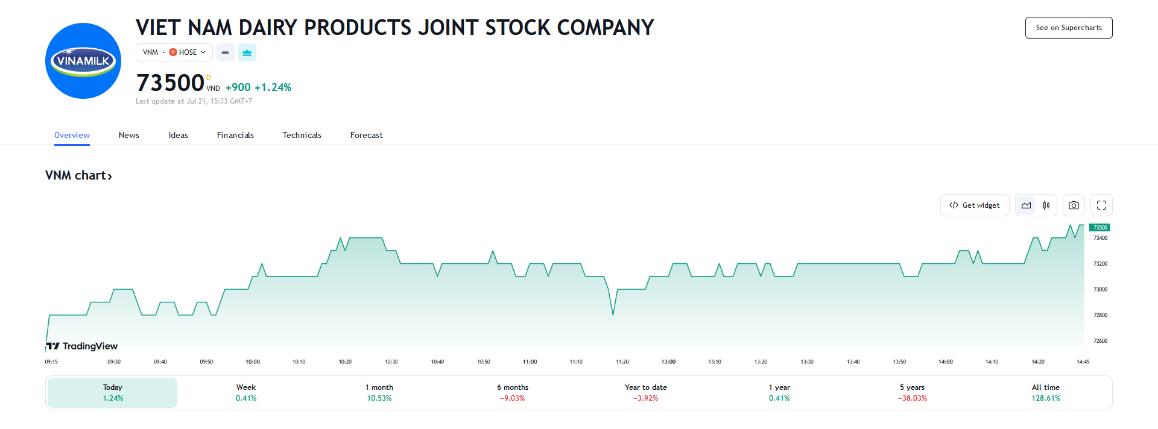Click chart line at 11:20 dip
This screenshot has height=429, width=1158.
[x=613, y=313]
